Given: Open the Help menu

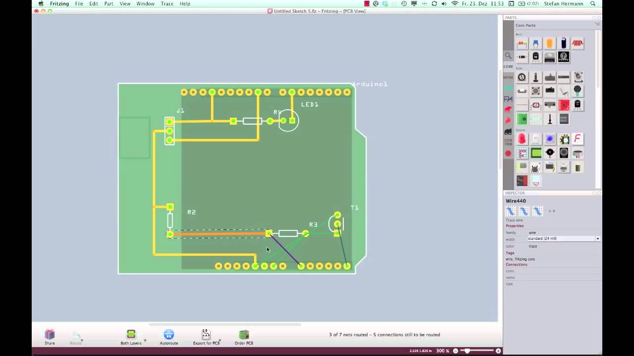Looking at the screenshot, I should click(x=185, y=3).
